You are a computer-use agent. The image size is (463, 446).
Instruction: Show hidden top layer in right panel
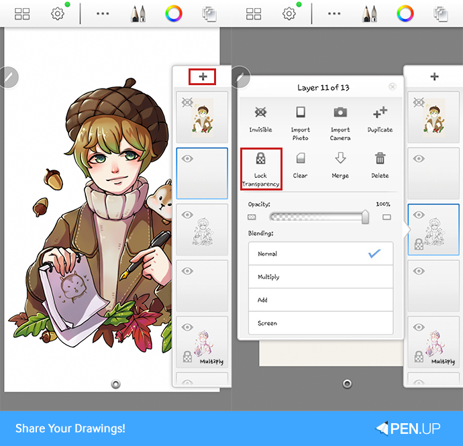point(419,103)
